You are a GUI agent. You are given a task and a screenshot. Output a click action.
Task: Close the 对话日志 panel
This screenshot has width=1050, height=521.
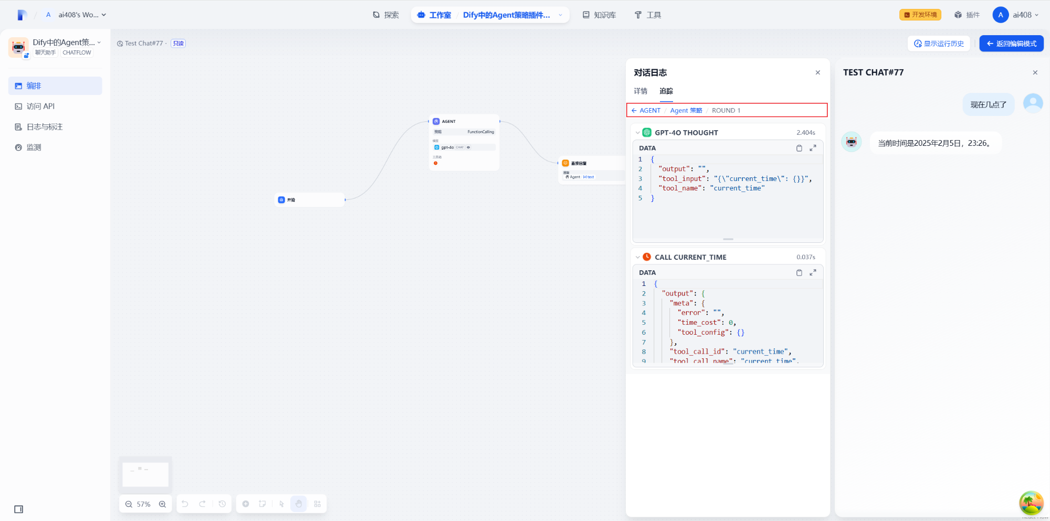click(x=818, y=72)
